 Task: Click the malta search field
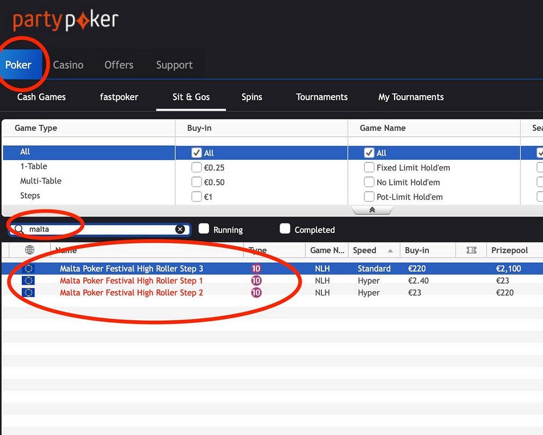[x=99, y=229]
